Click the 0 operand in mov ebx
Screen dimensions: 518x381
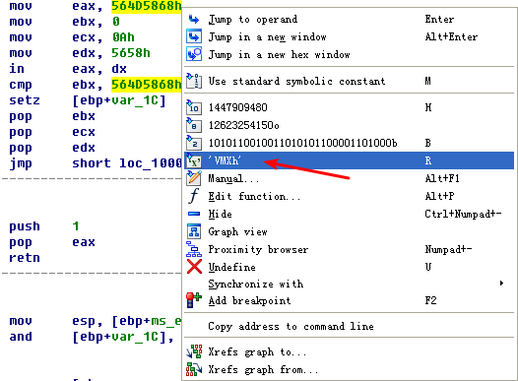point(115,22)
